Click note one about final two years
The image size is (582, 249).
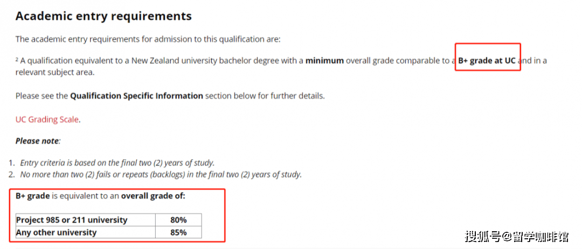[x=117, y=162]
